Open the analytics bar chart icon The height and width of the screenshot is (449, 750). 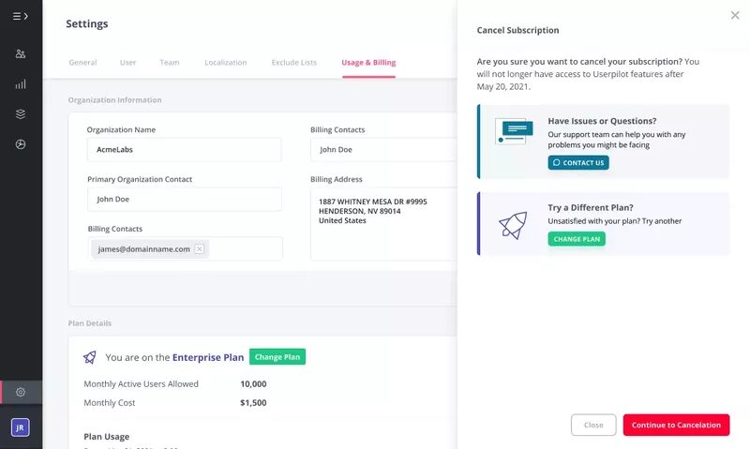(x=20, y=84)
